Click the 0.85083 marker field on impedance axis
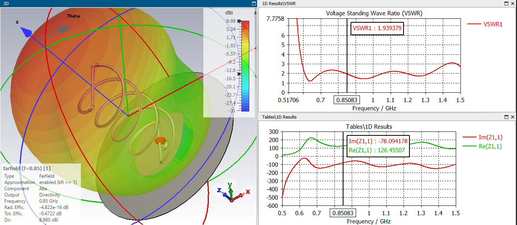Image resolution: width=517 pixels, height=225 pixels. 342,213
